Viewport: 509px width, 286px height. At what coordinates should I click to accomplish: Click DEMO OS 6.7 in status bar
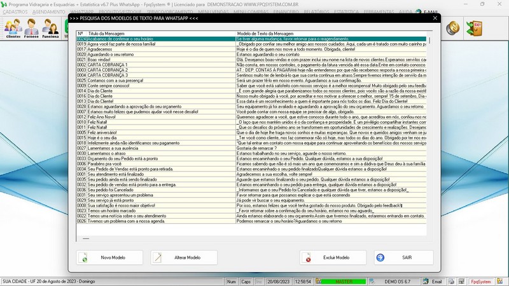397,282
